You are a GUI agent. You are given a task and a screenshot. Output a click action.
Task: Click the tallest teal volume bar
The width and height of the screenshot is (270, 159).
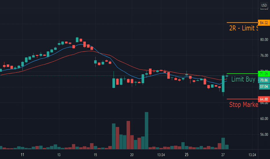(147, 131)
